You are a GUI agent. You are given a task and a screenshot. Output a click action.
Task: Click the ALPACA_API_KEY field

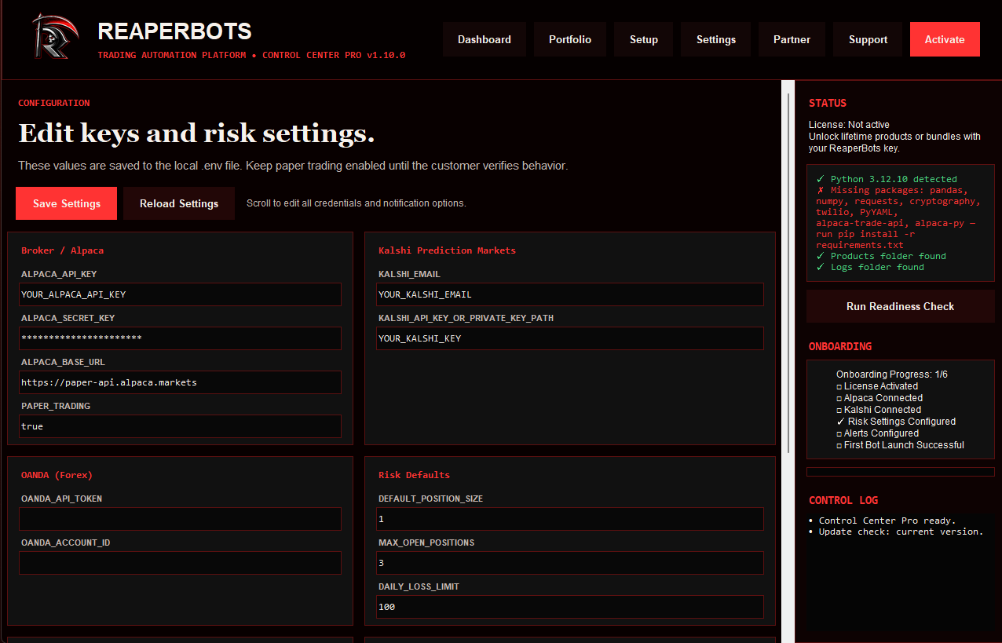(x=180, y=294)
